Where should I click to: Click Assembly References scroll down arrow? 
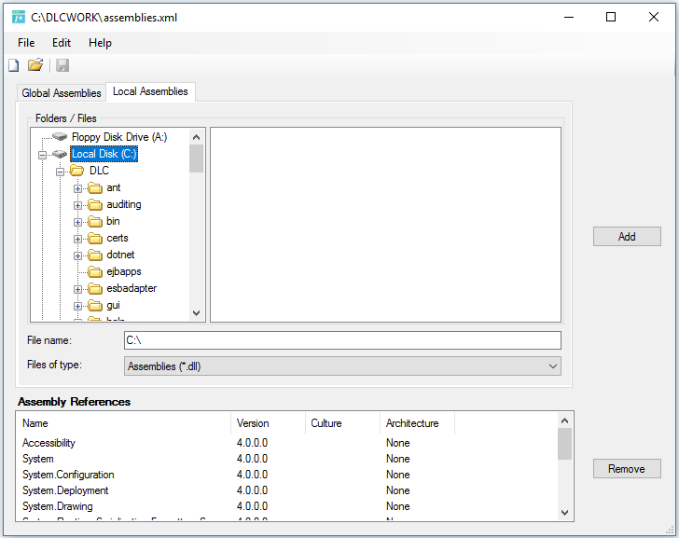(x=564, y=513)
